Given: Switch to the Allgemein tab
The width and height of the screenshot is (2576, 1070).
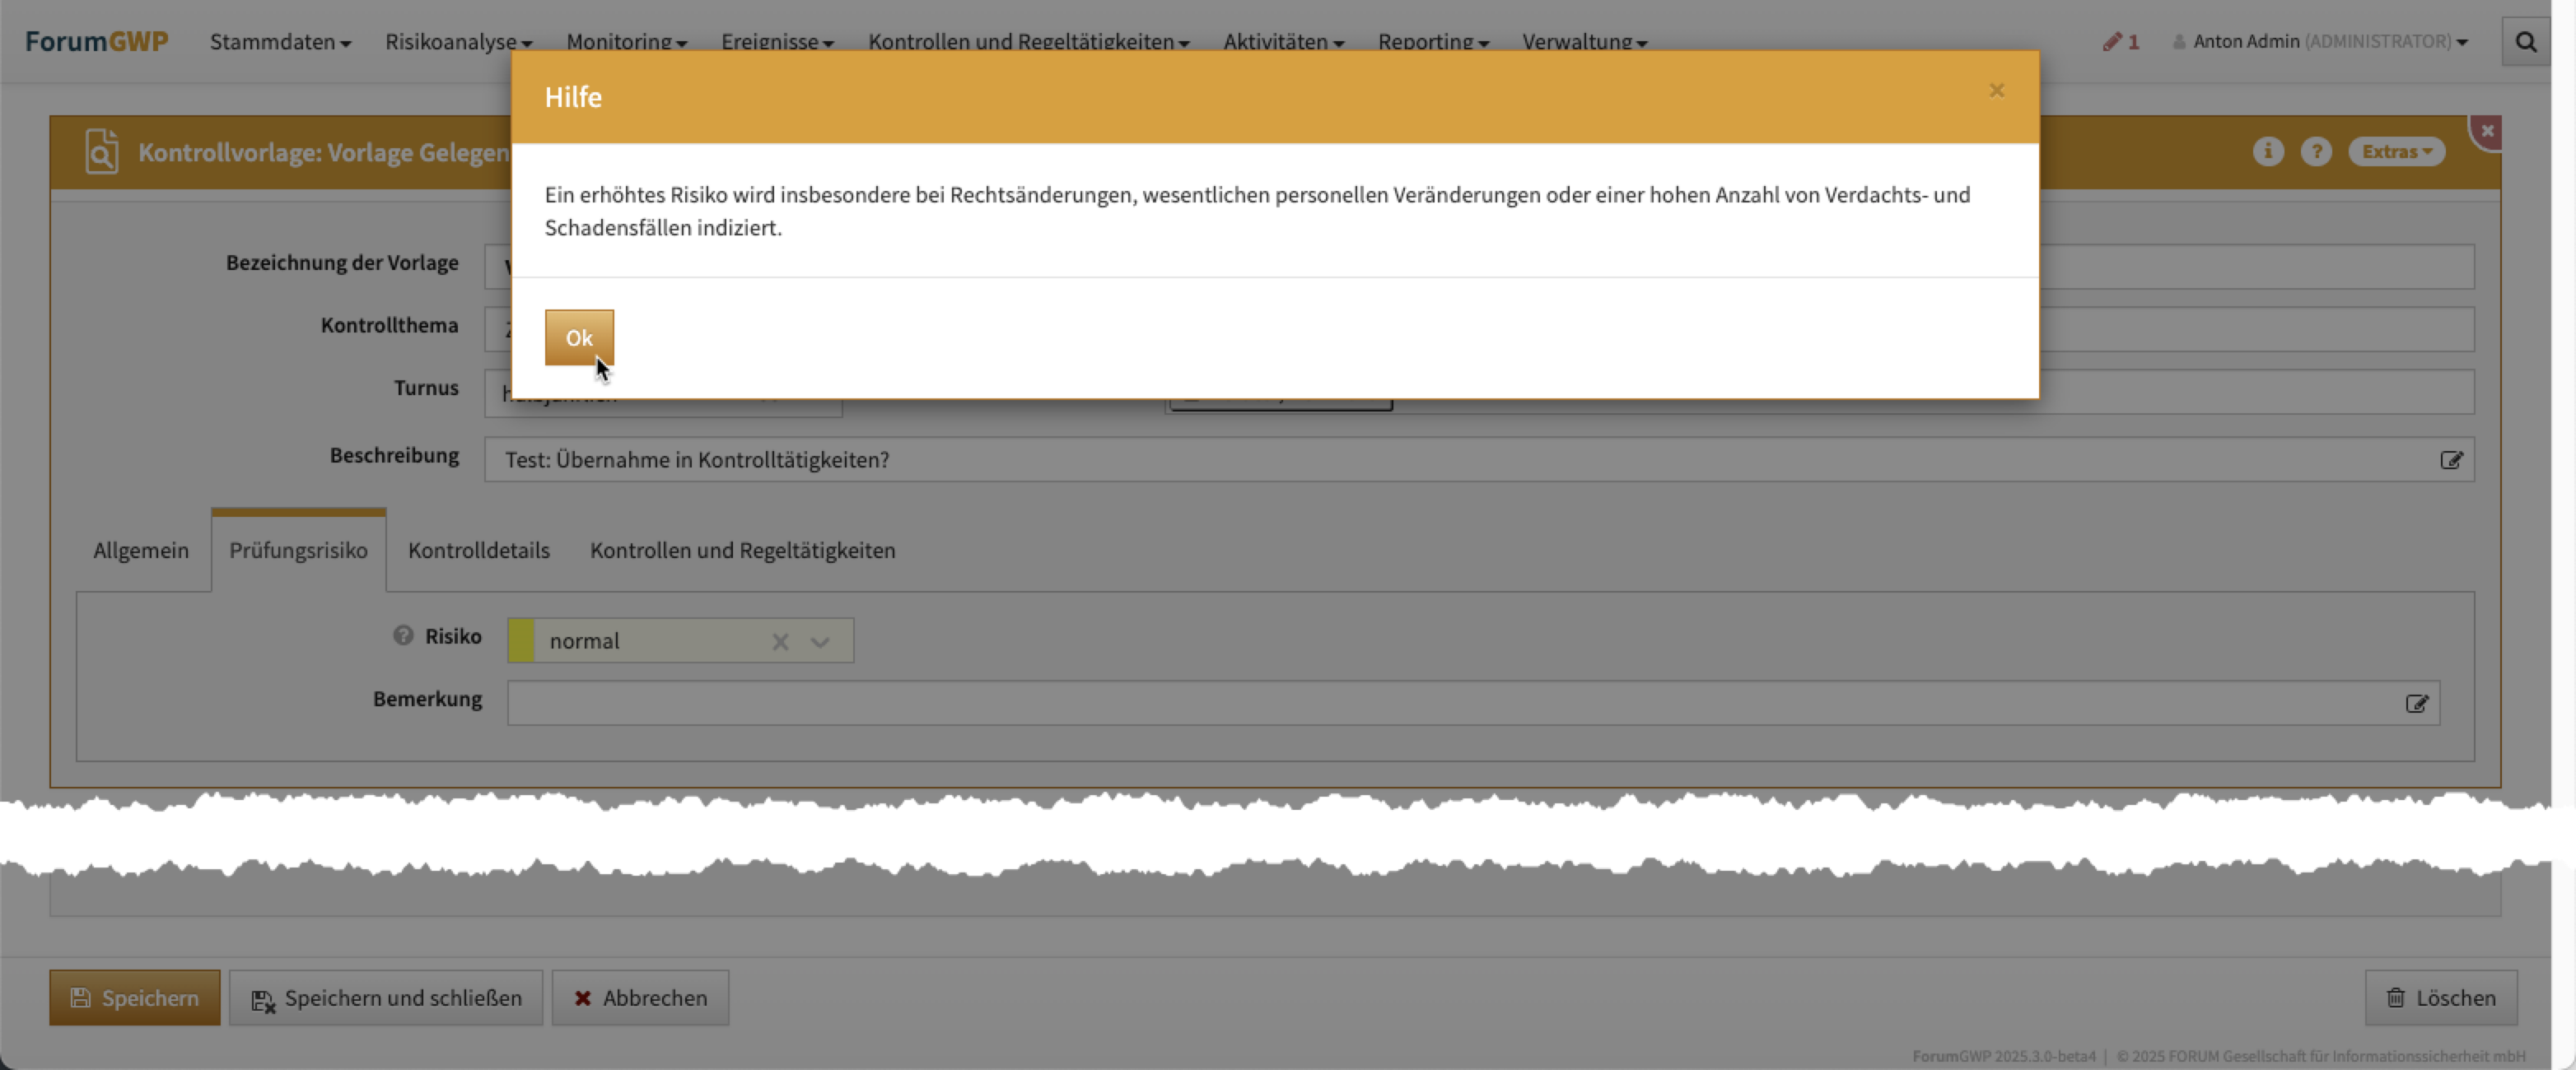Looking at the screenshot, I should pyautogui.click(x=140, y=551).
